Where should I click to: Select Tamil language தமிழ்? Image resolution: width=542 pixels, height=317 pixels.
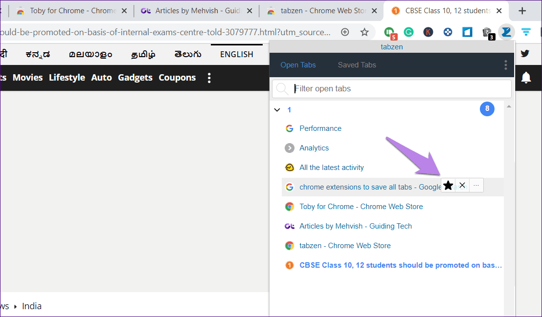coord(143,55)
